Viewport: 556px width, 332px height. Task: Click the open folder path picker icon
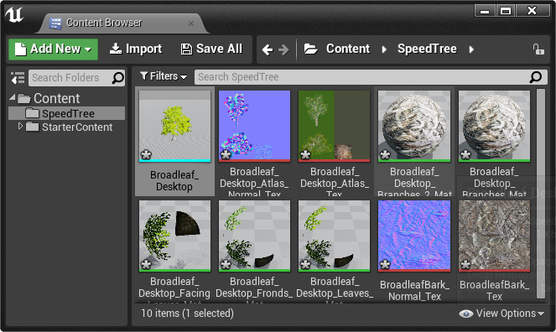click(311, 49)
